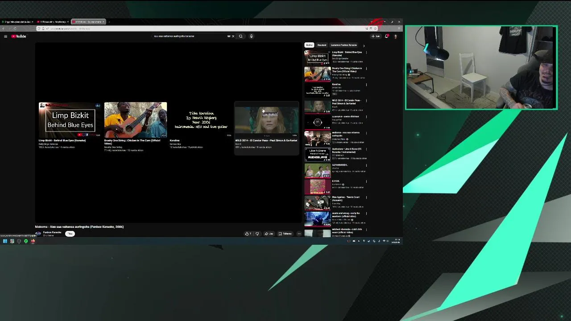Open options menu for sidebar Brushy One String

tap(366, 69)
